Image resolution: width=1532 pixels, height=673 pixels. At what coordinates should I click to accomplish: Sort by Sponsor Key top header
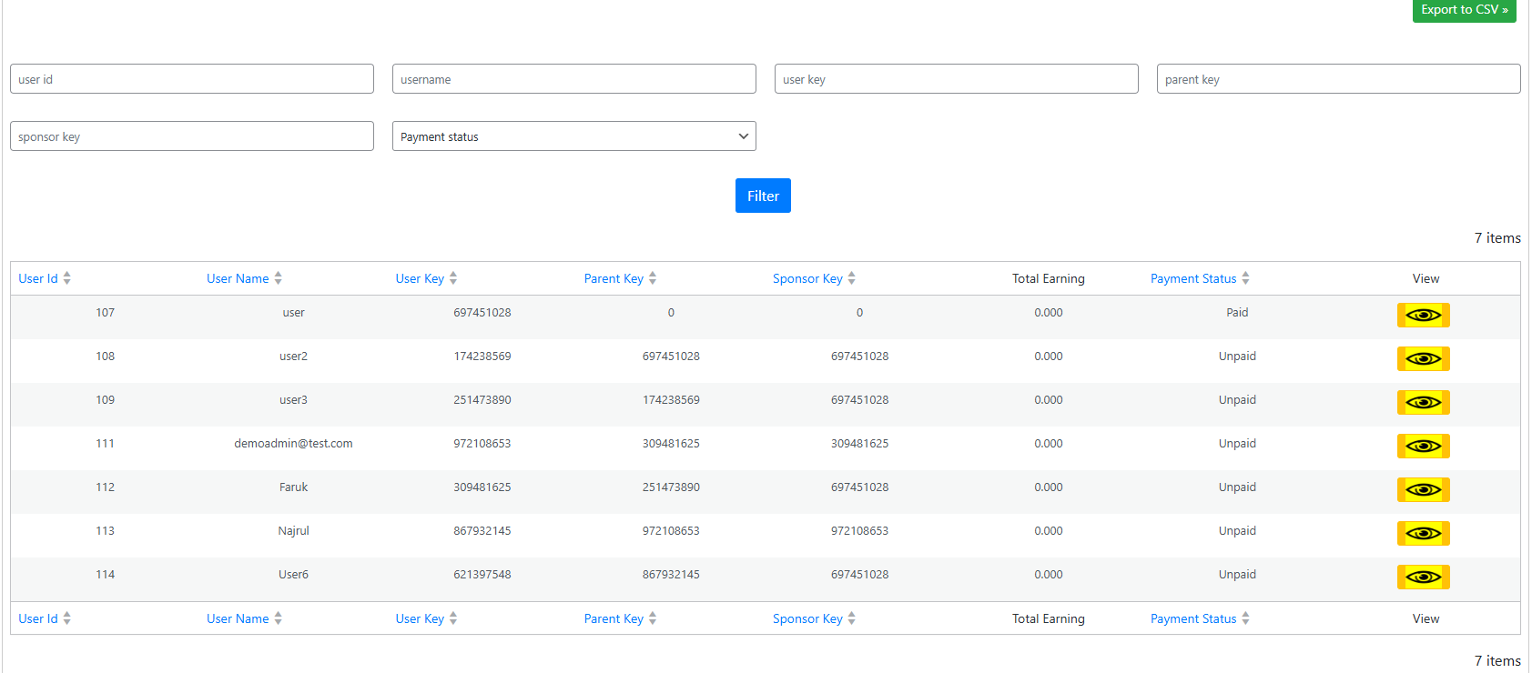(807, 278)
